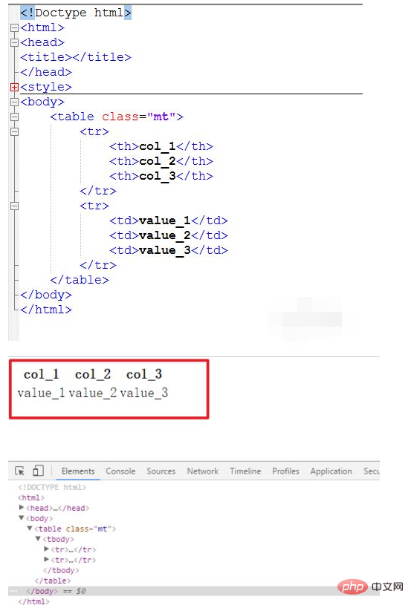Select the html node in DevTools tree
The height and width of the screenshot is (611, 411).
coord(31,497)
